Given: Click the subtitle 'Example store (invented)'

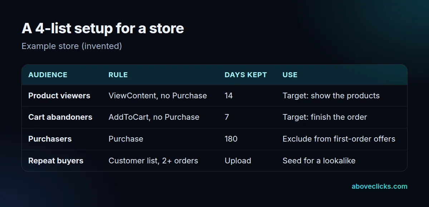Looking at the screenshot, I should tap(71, 46).
